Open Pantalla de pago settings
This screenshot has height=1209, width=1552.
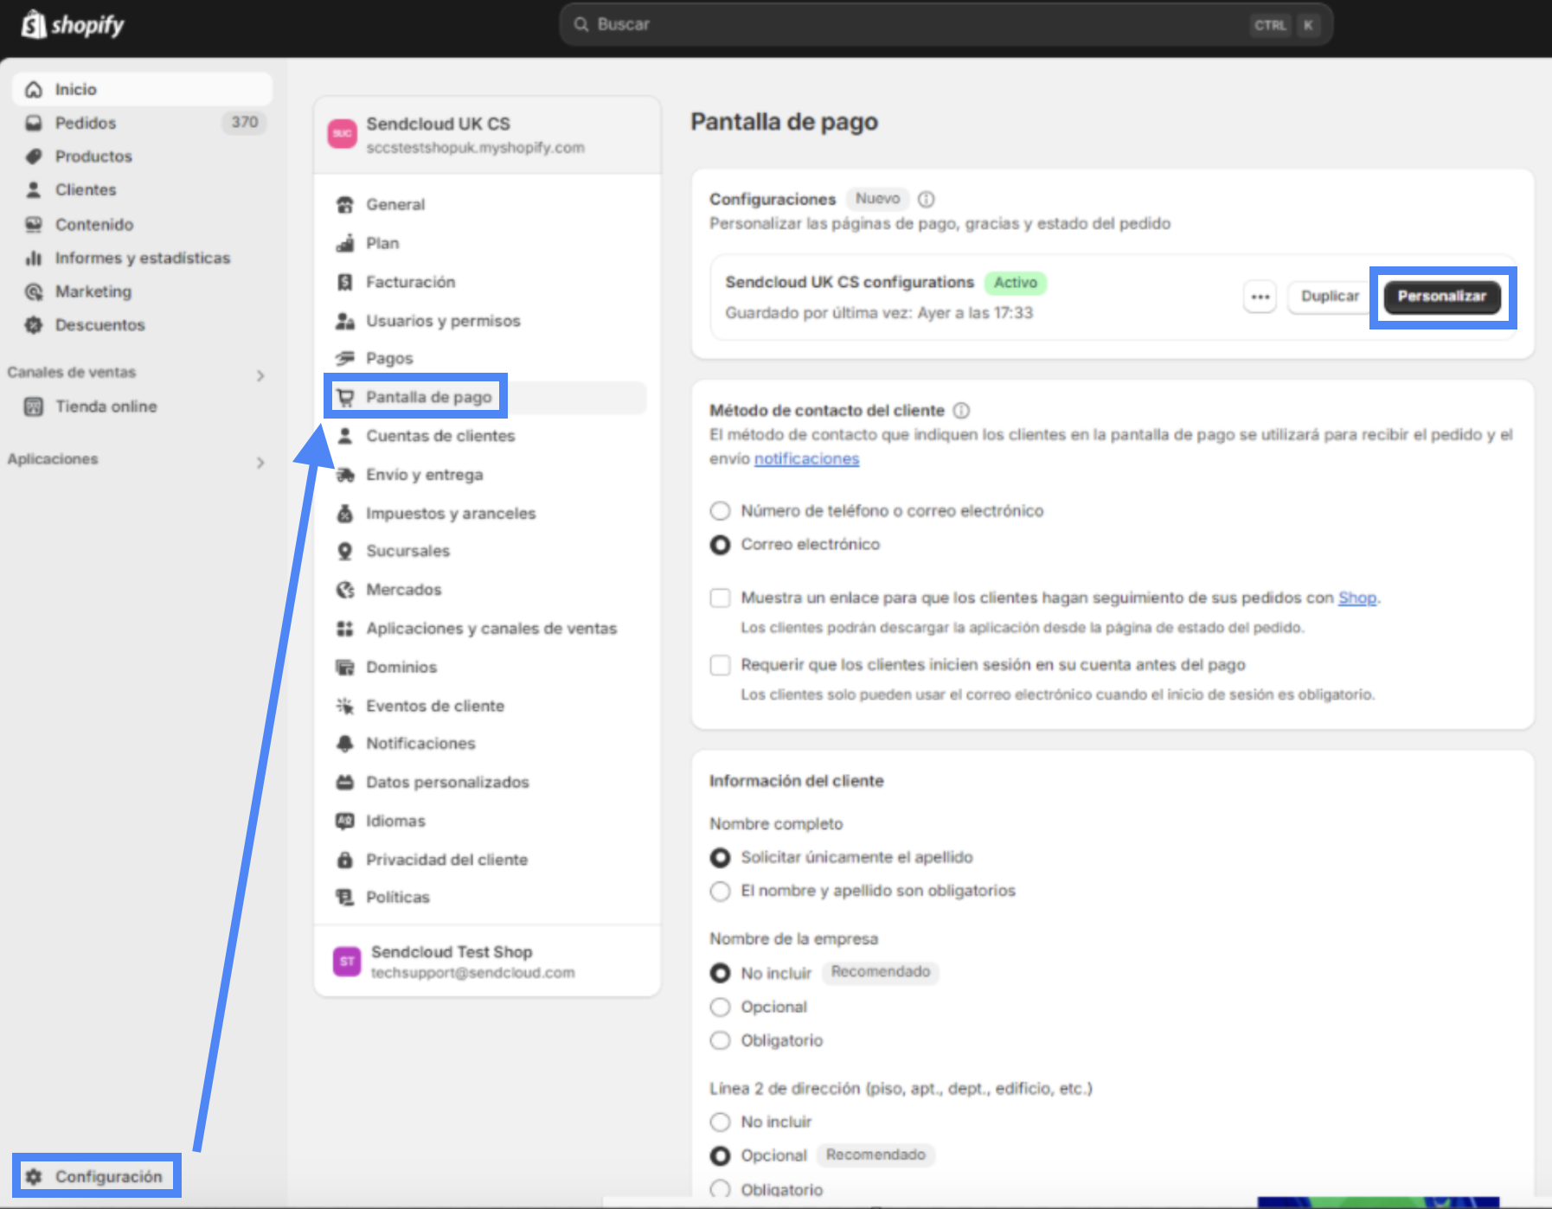(x=488, y=398)
